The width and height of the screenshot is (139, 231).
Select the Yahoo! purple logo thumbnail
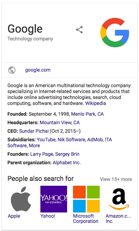coord(54,199)
